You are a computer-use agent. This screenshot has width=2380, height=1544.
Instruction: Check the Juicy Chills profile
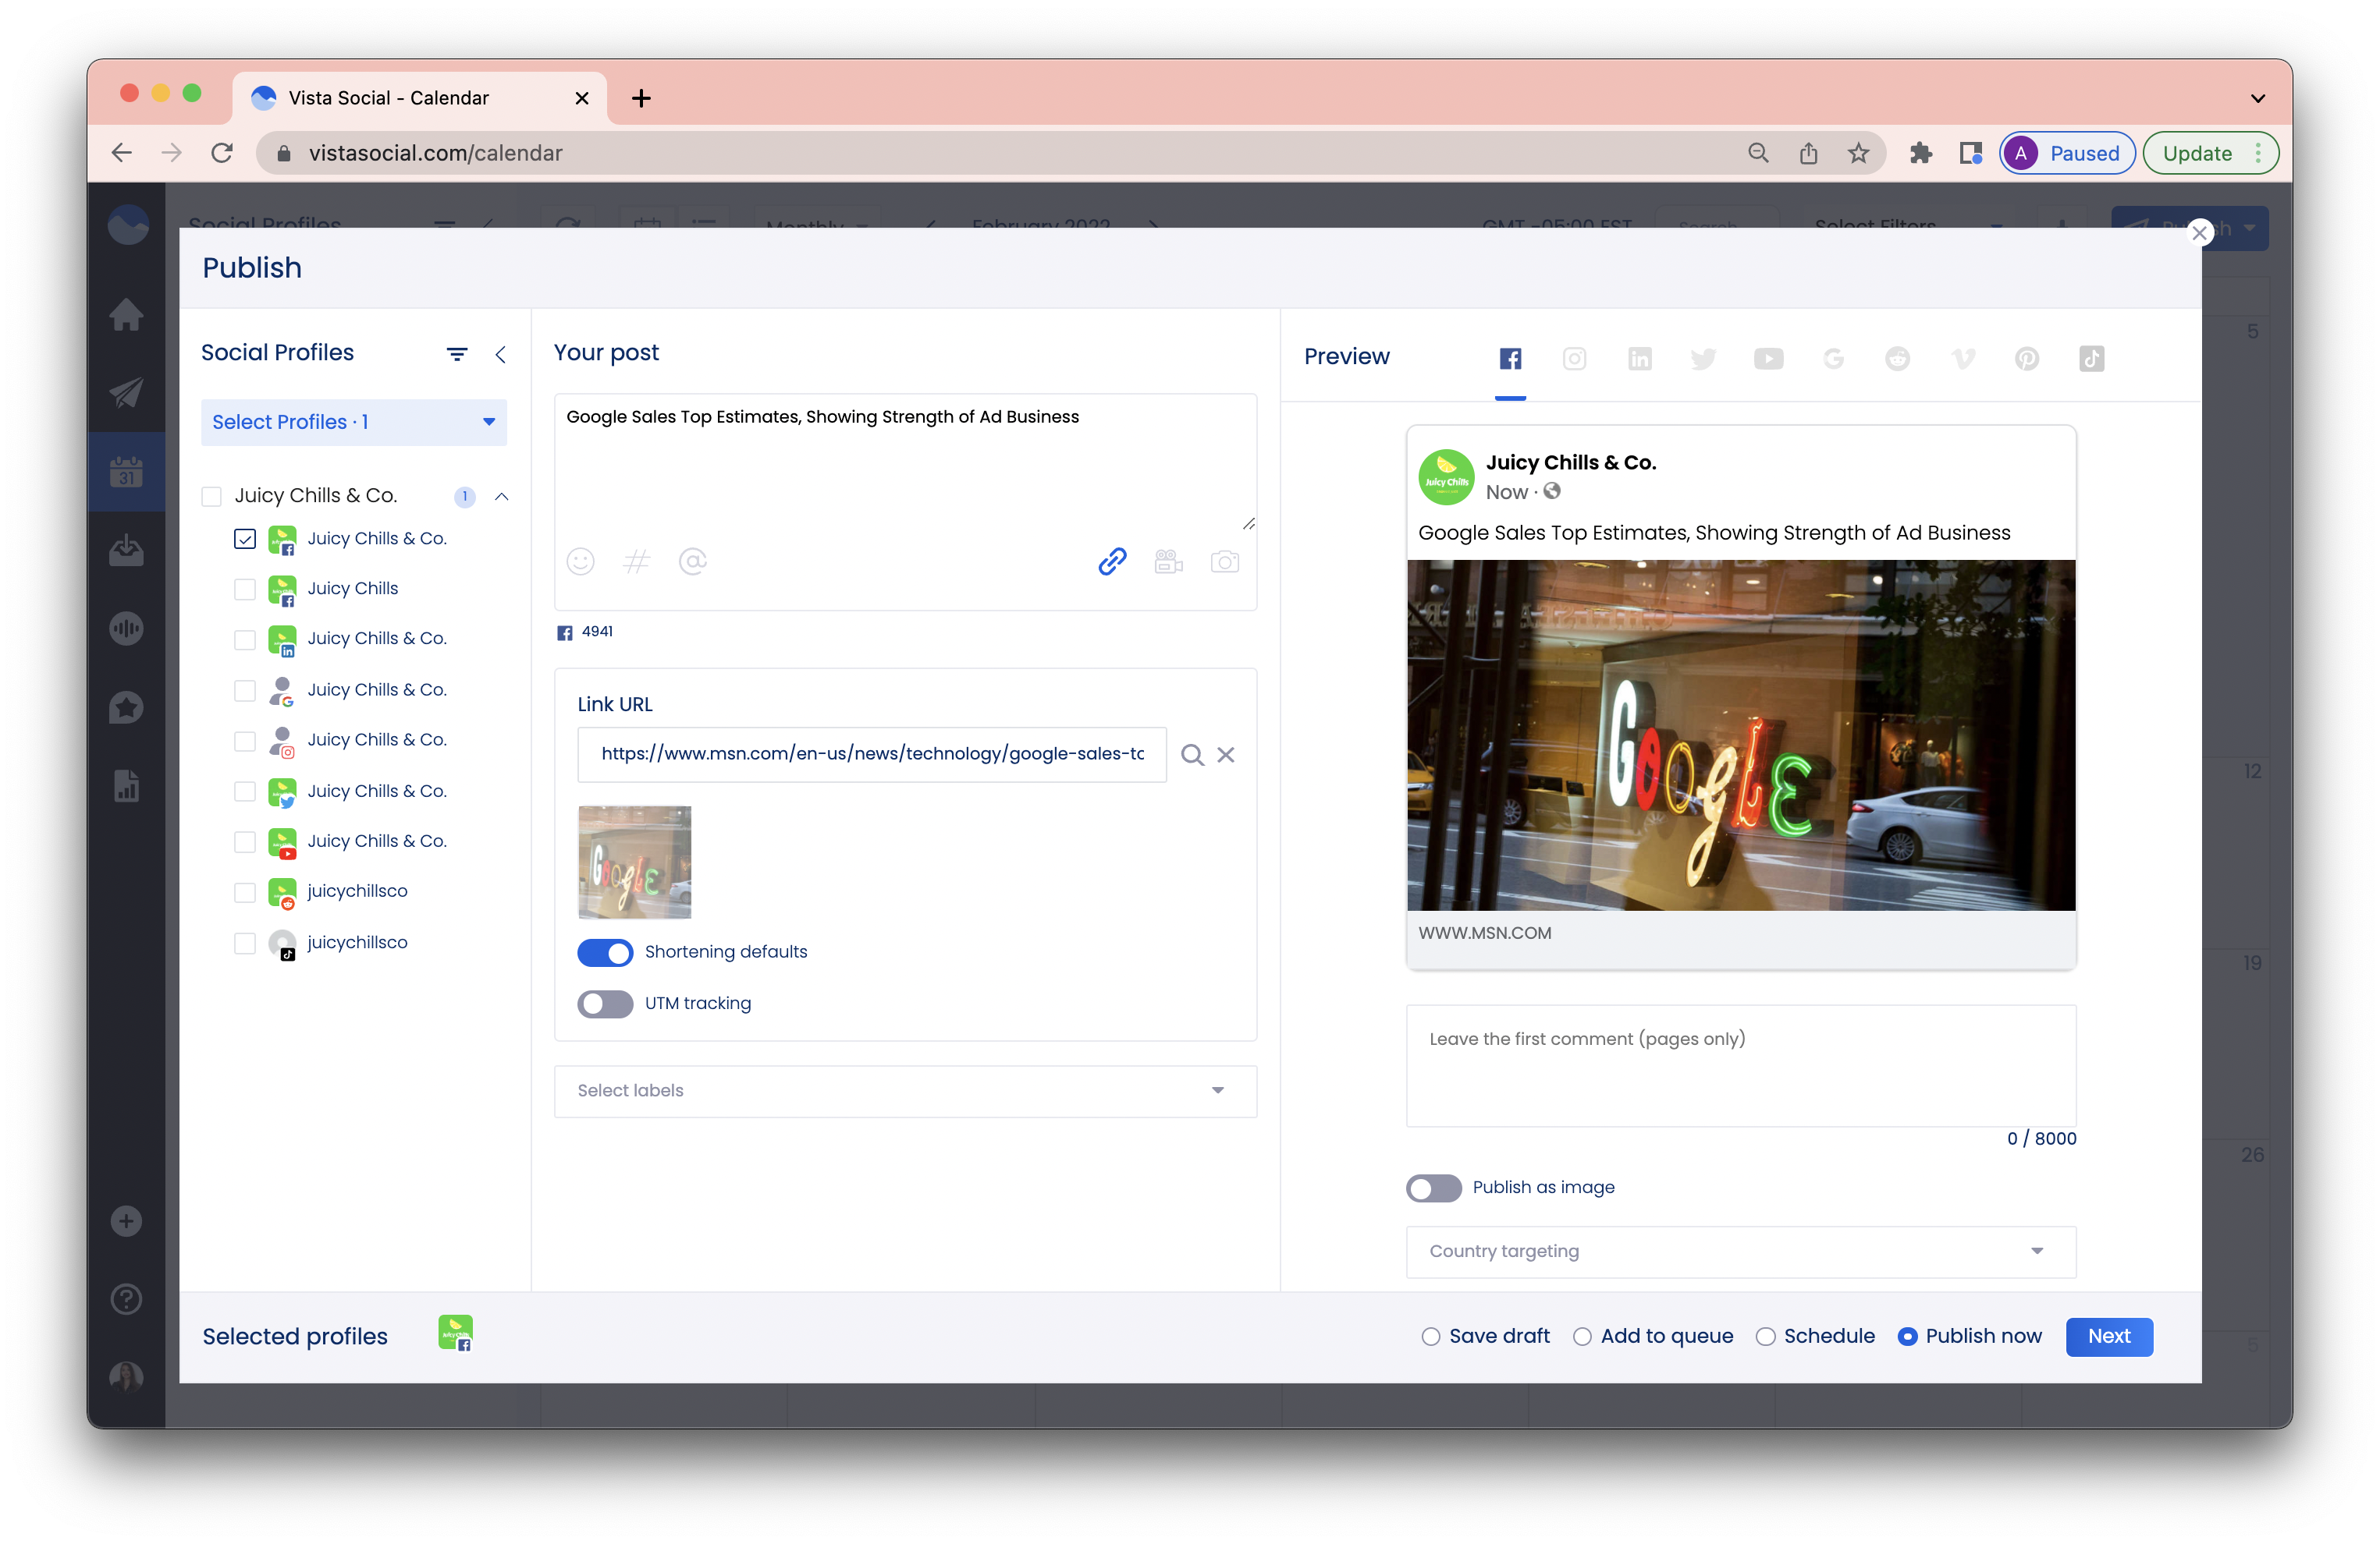click(x=245, y=589)
